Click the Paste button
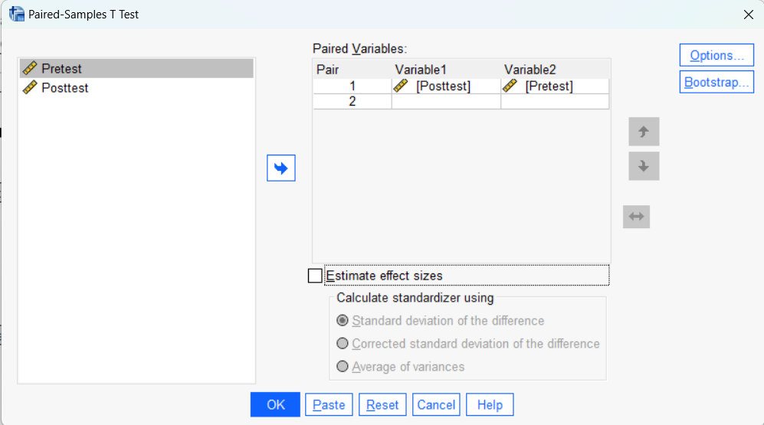Screen dimensions: 764x425 point(329,405)
